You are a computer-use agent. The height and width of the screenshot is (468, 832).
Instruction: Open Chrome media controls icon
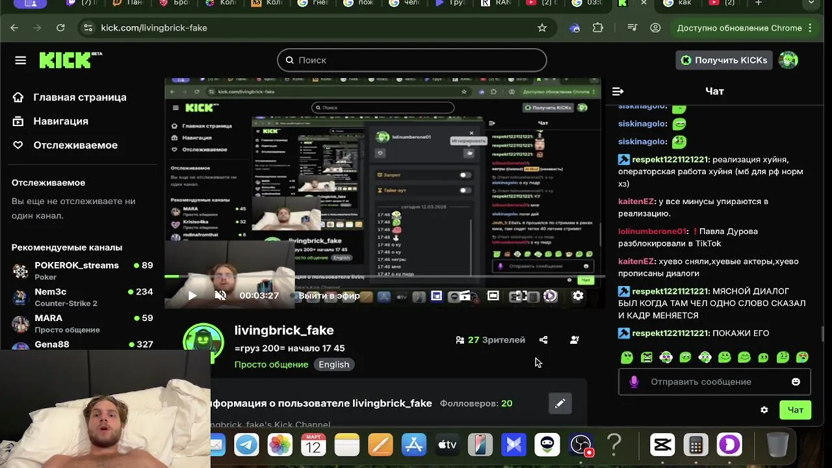[x=632, y=28]
